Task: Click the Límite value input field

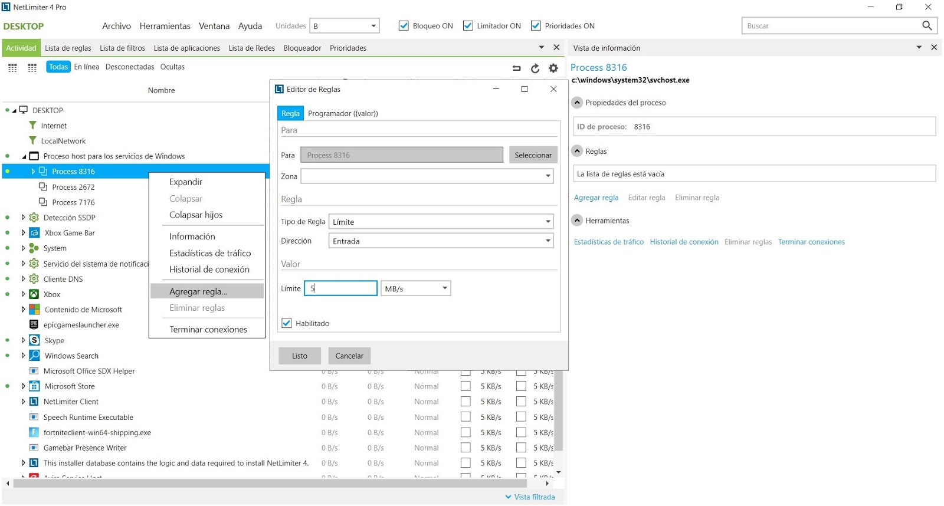Action: click(340, 288)
